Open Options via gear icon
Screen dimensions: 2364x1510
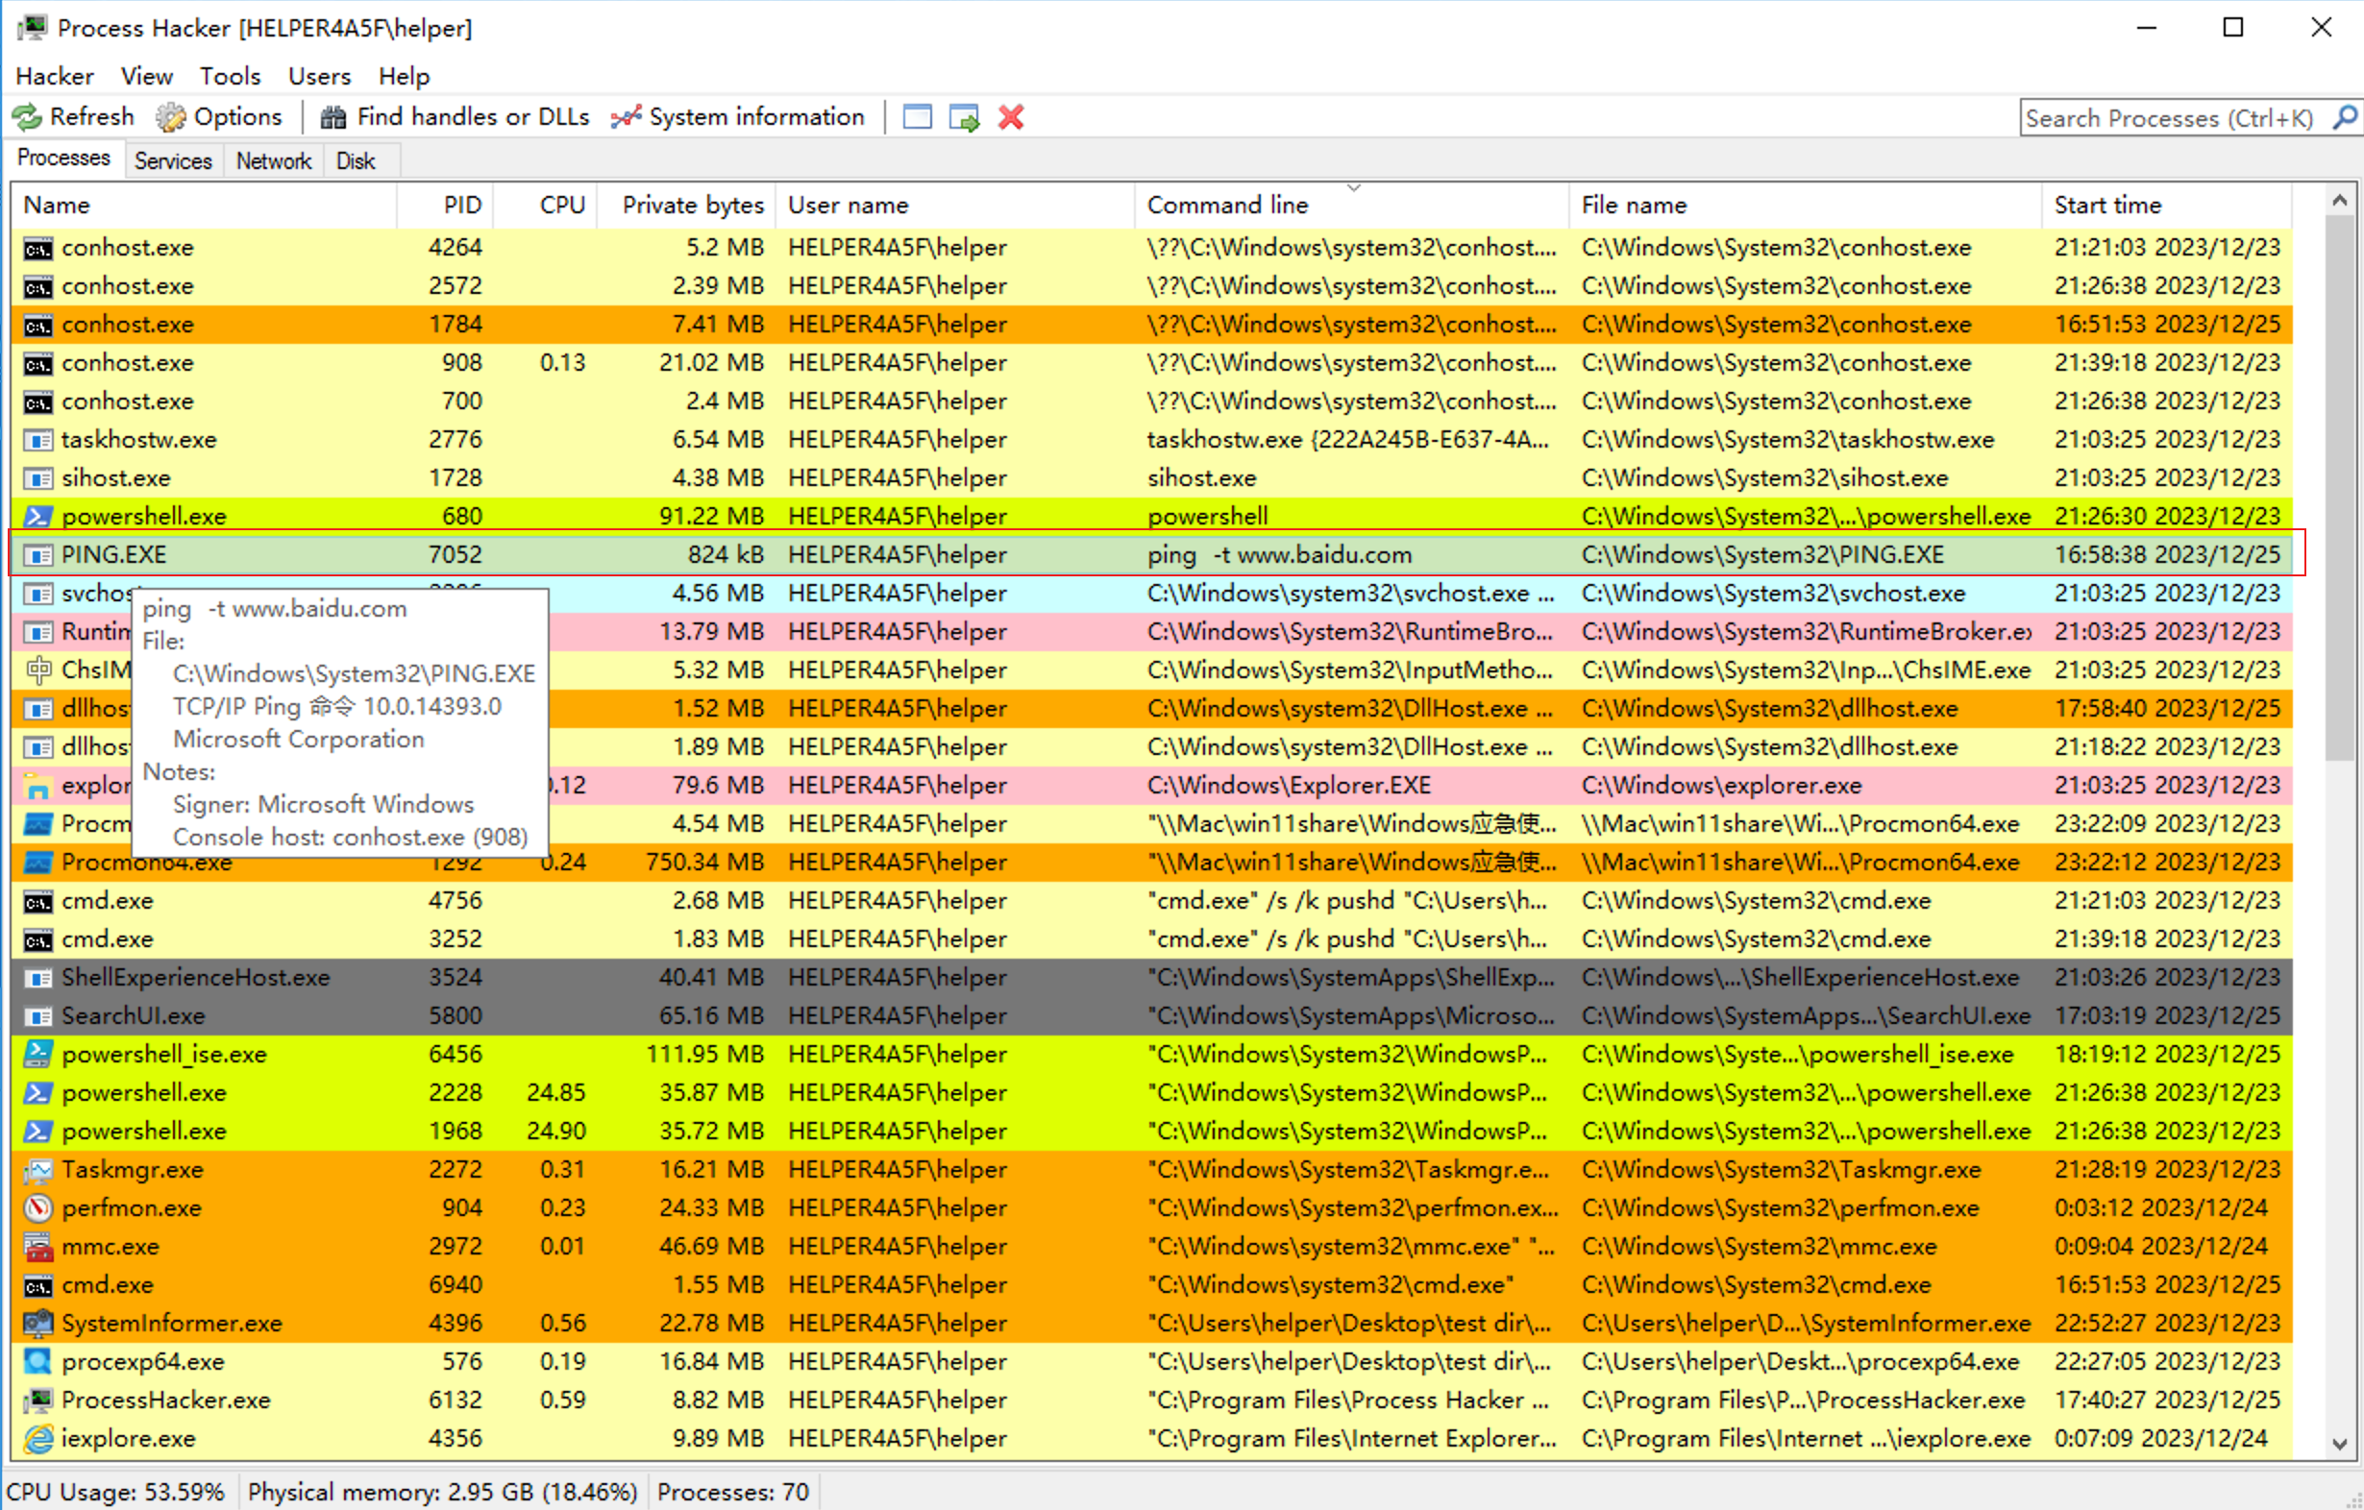170,118
